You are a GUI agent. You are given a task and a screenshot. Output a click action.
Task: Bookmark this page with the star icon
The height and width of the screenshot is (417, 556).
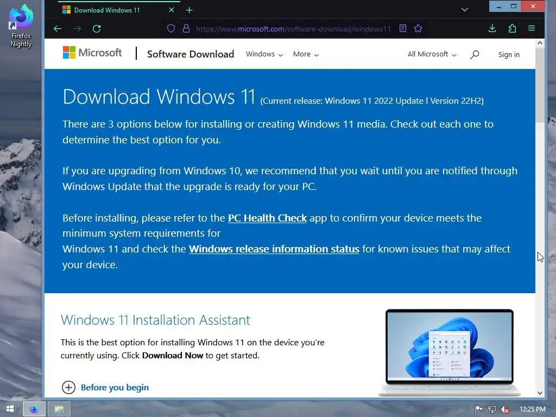[x=418, y=28]
